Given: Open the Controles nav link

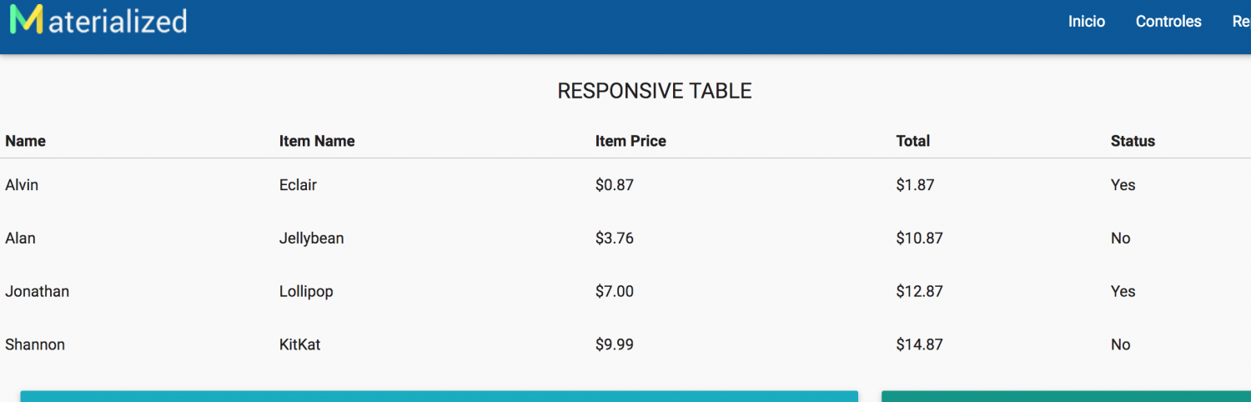Looking at the screenshot, I should [1168, 22].
